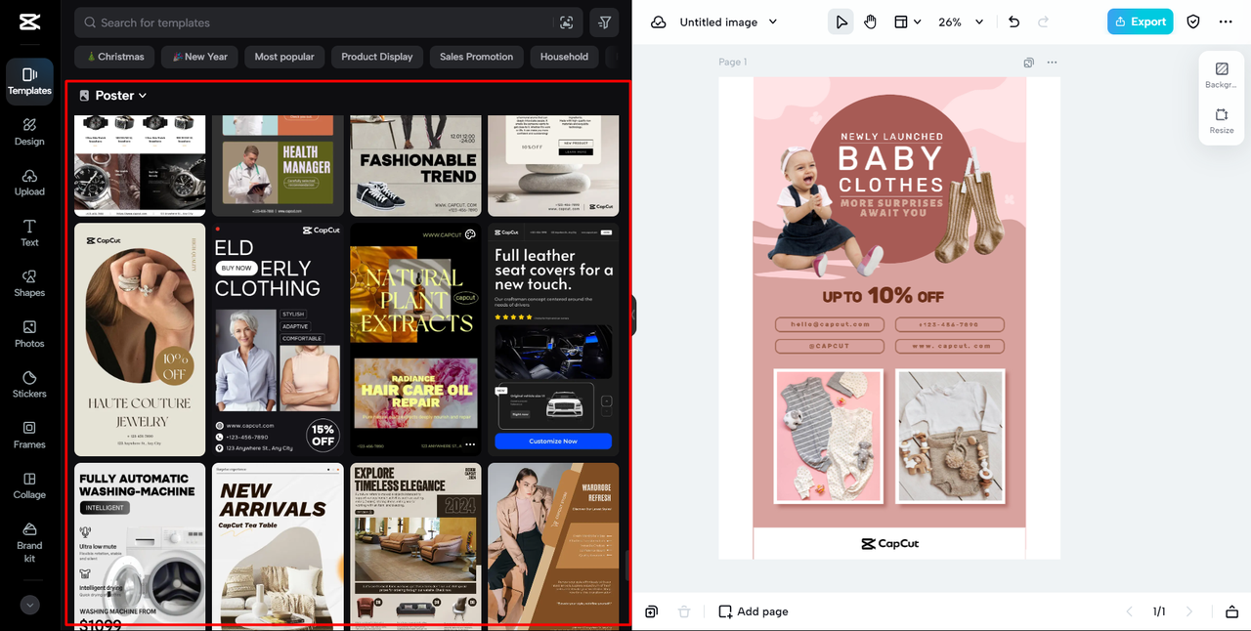Viewport: 1251px width, 631px height.
Task: Open the Templates sidebar panel
Action: tap(29, 81)
